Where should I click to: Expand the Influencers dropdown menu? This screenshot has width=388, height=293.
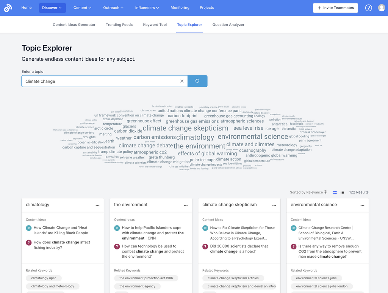tap(147, 8)
